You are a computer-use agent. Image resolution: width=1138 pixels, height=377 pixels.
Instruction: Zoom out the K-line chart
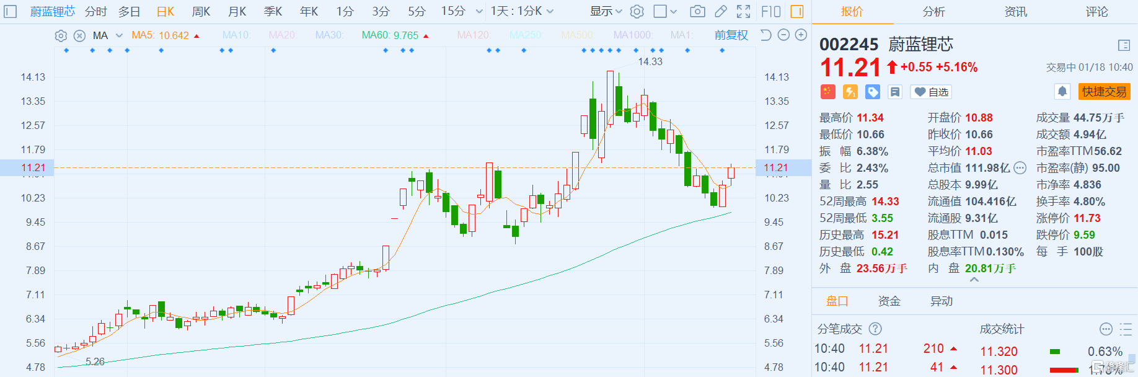coord(783,35)
